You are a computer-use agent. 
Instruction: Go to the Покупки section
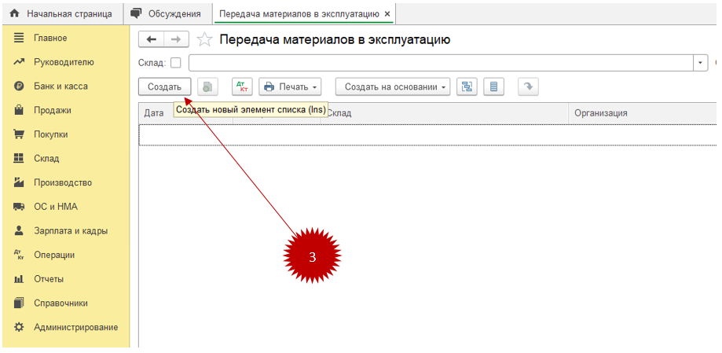click(x=50, y=134)
